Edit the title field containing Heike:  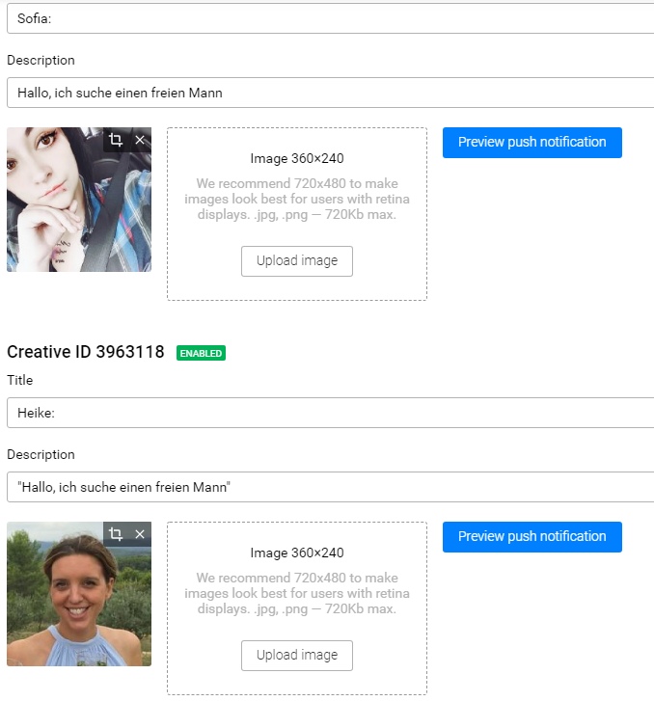[x=331, y=413]
